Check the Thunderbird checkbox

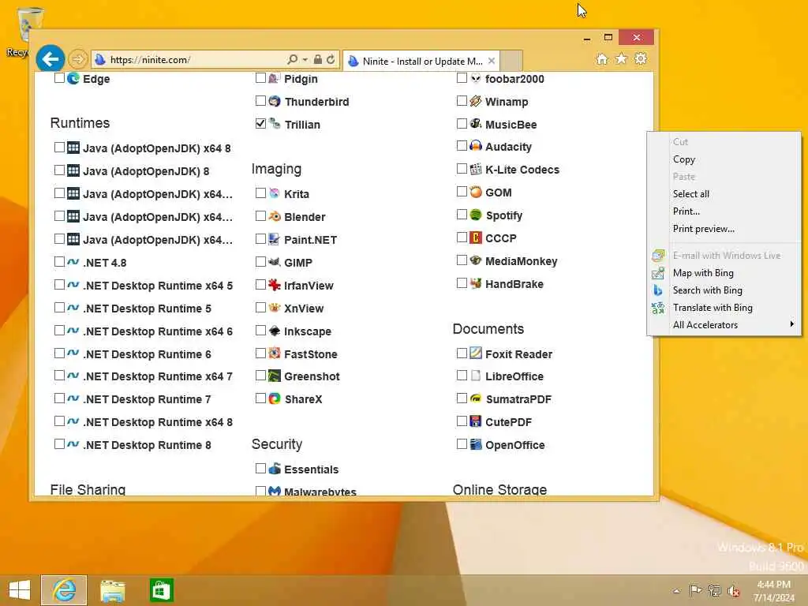click(260, 101)
